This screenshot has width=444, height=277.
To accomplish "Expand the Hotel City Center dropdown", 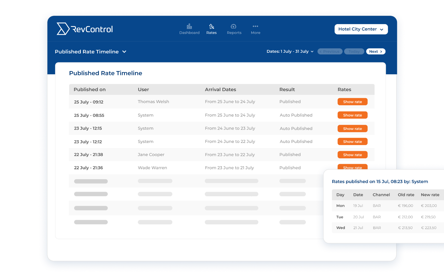I will [x=361, y=29].
